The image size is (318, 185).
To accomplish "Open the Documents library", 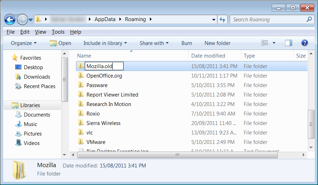I will click(37, 115).
